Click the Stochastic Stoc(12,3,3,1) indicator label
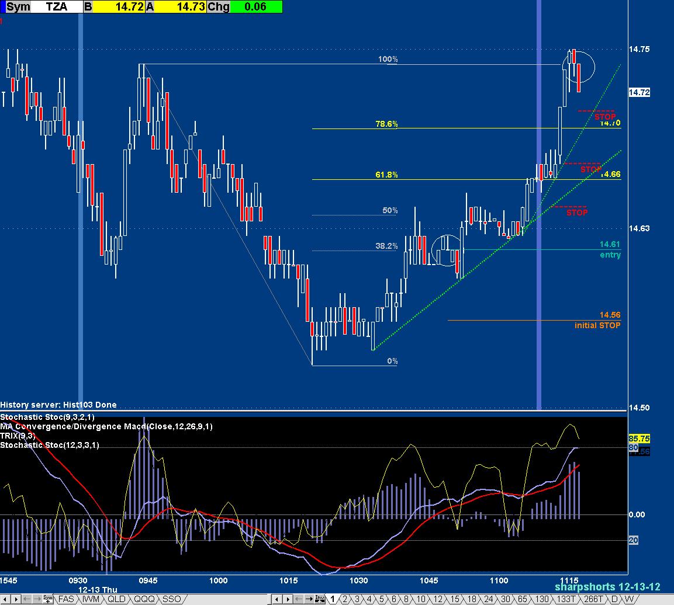This screenshot has width=674, height=605. [50, 445]
